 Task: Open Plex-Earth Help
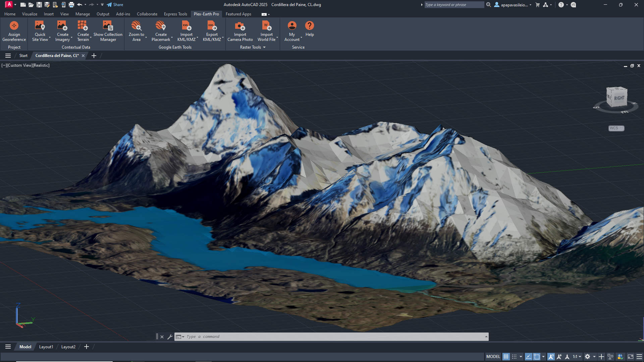pyautogui.click(x=309, y=29)
